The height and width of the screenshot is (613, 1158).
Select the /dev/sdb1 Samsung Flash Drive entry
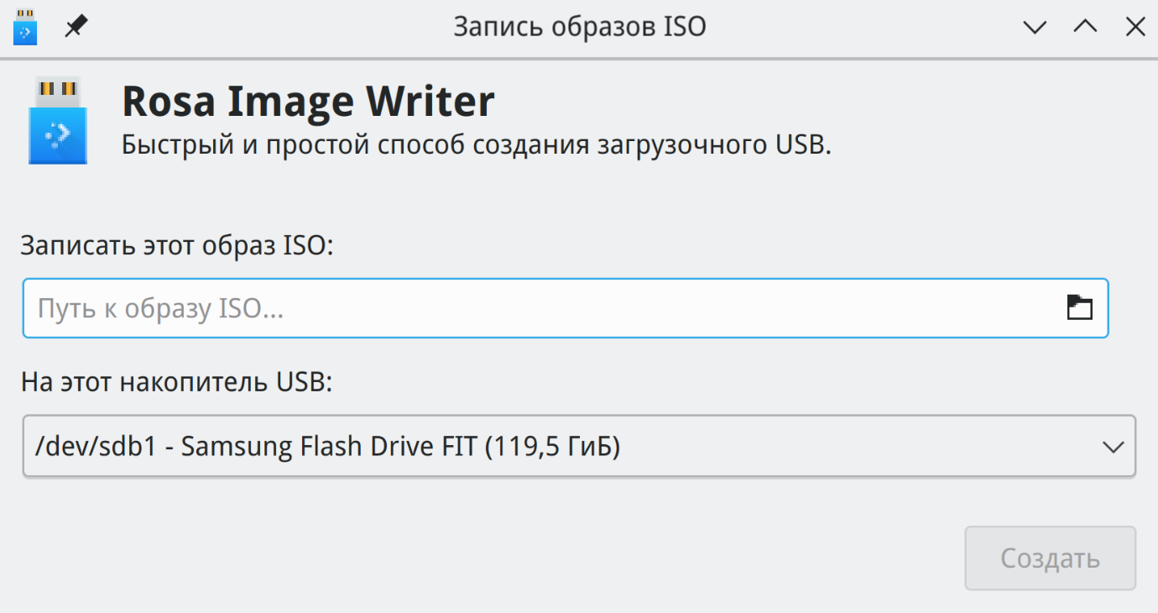click(327, 447)
